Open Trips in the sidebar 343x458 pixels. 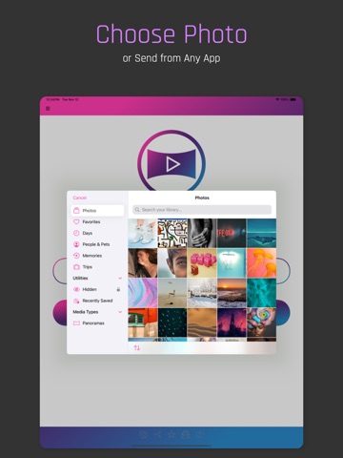click(97, 267)
